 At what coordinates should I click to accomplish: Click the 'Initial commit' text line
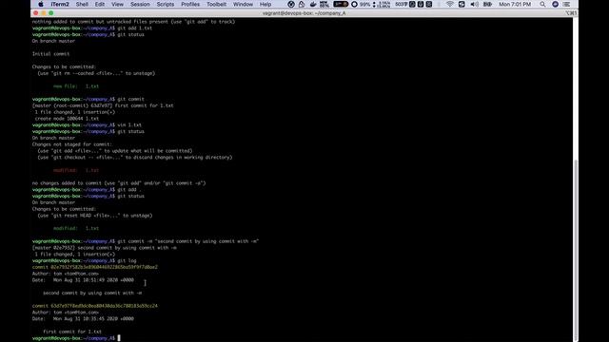coord(50,54)
